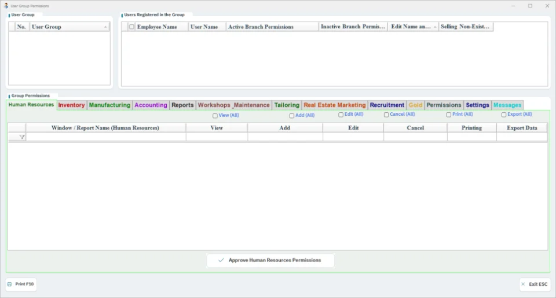Screen dimensions: 556x298
Task: Toggle the Export (All) checkbox
Action: click(503, 115)
